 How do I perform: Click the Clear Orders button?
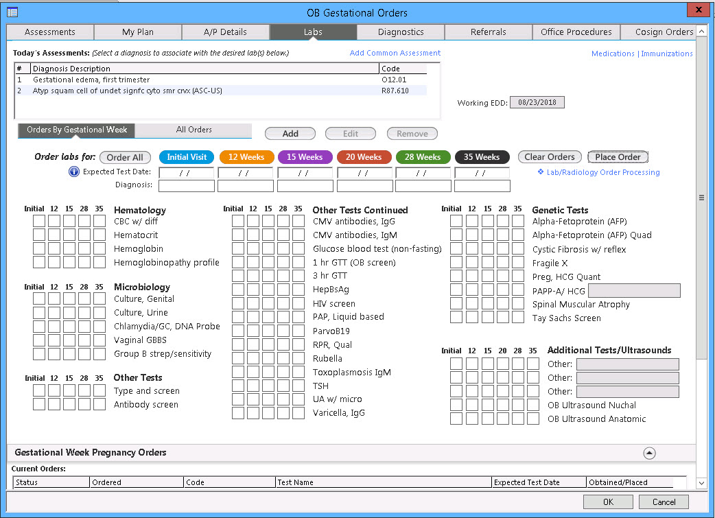click(550, 157)
